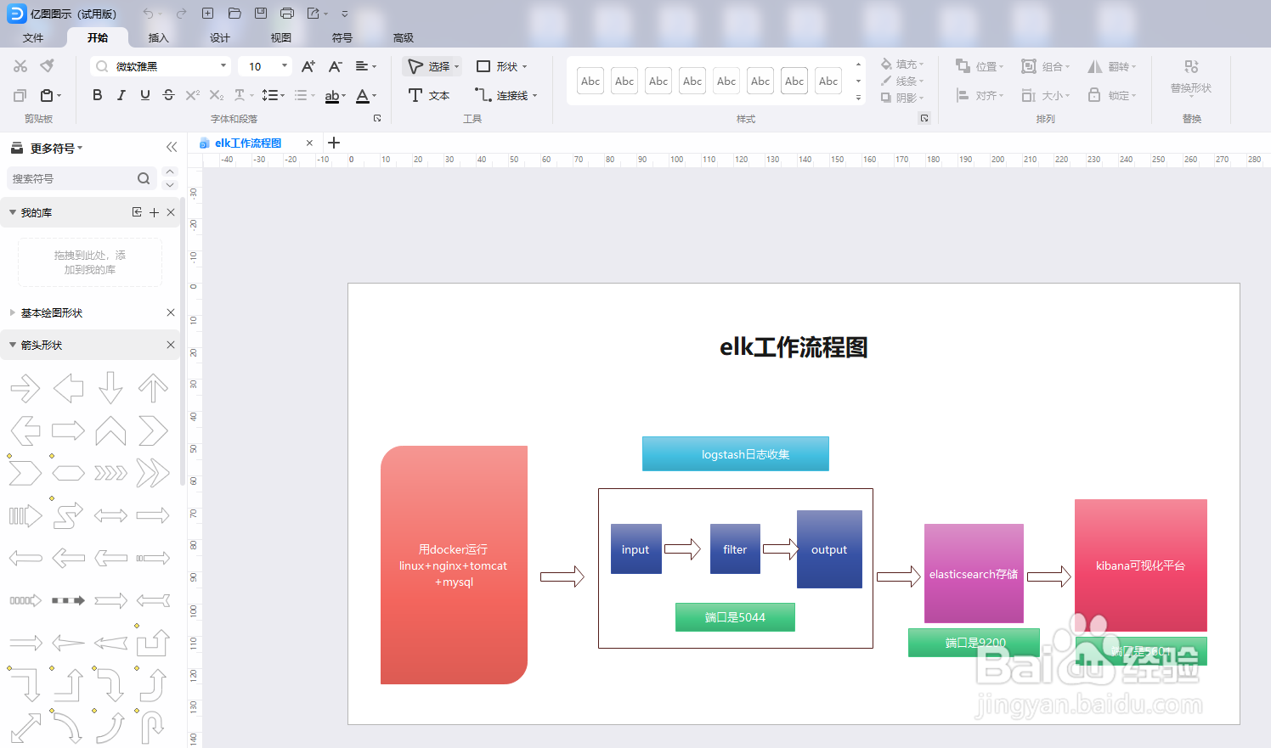This screenshot has width=1271, height=748.
Task: Toggle the superscript formatting option
Action: 191,94
